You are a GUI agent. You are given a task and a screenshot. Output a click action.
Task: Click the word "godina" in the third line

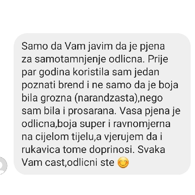[55, 72]
